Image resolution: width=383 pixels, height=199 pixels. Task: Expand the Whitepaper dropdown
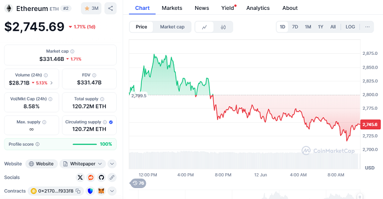point(83,164)
